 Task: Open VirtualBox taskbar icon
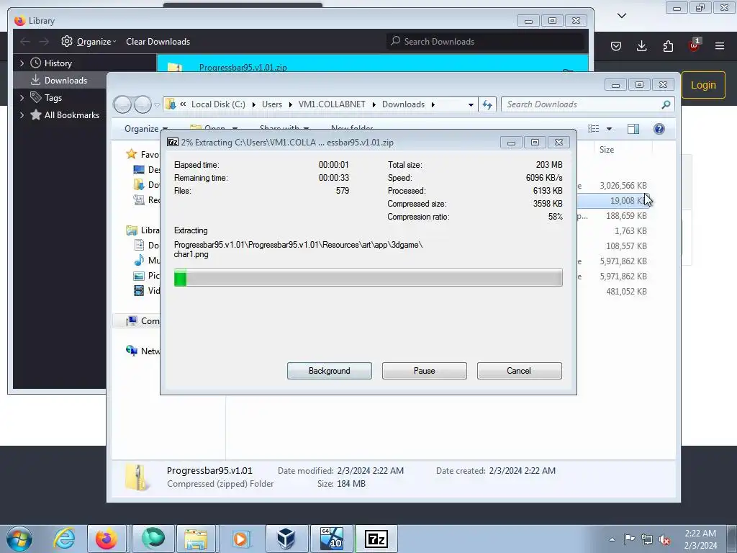tap(286, 539)
